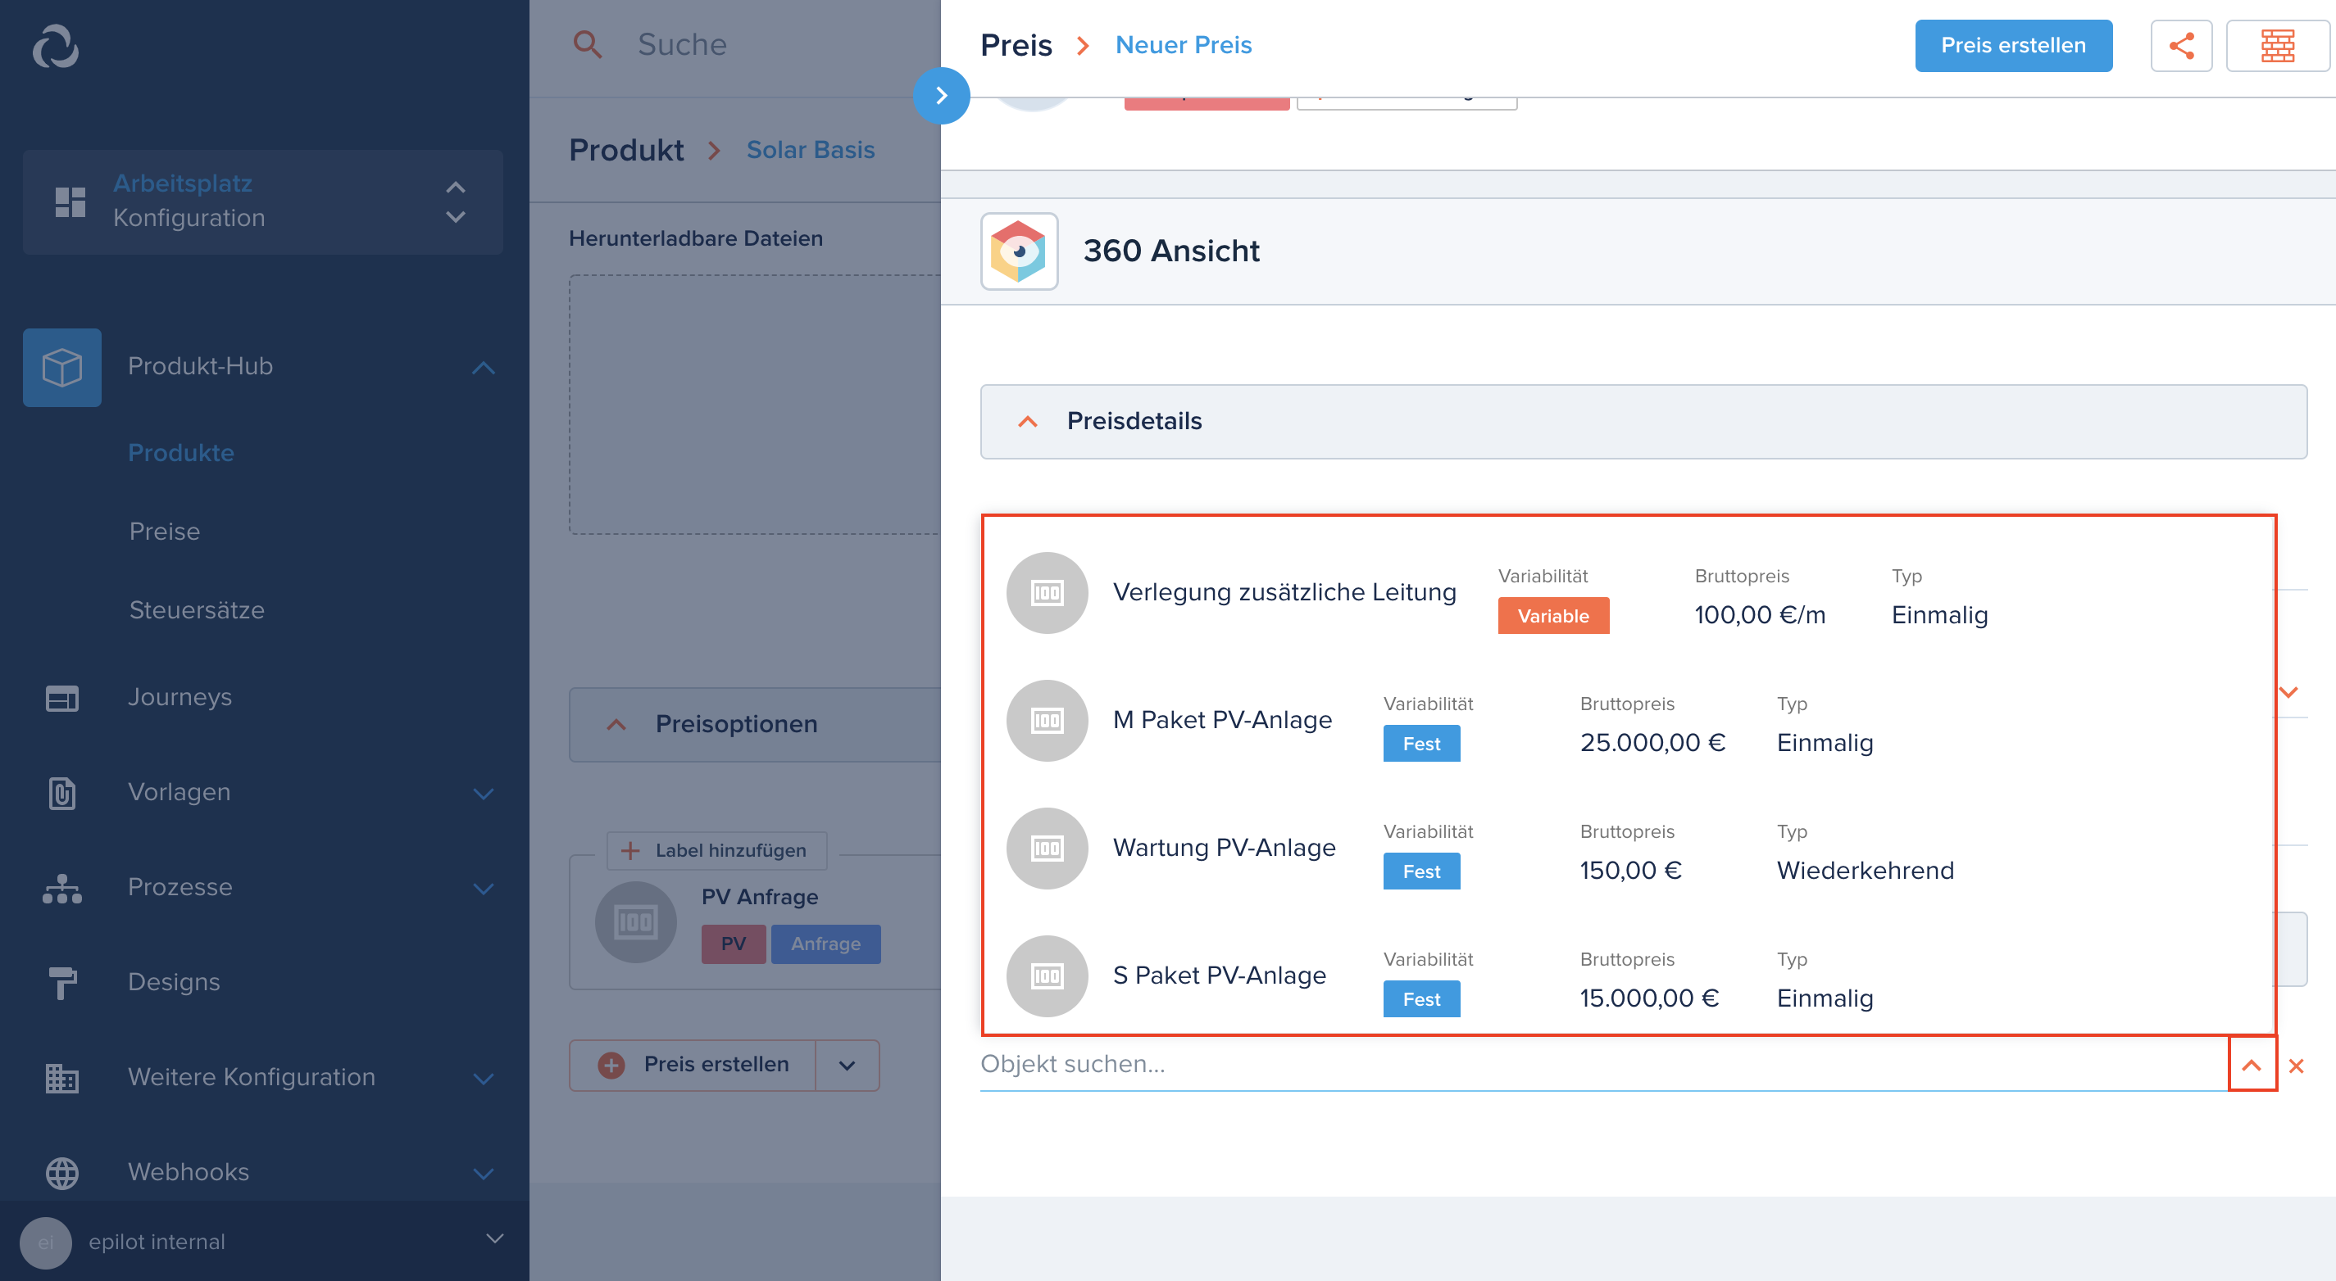The width and height of the screenshot is (2336, 1281).
Task: Close the Objekt suchen results list chevron
Action: (2252, 1066)
